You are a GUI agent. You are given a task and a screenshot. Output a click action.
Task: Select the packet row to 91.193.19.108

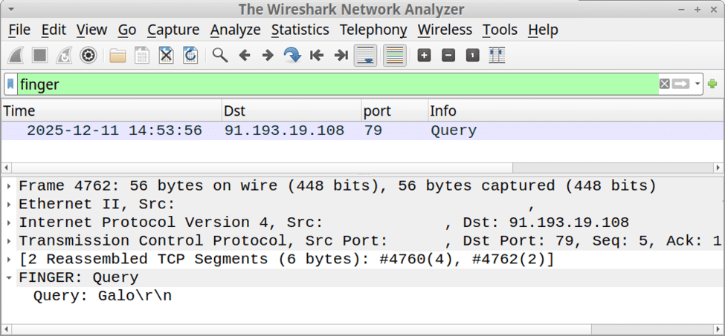[284, 131]
